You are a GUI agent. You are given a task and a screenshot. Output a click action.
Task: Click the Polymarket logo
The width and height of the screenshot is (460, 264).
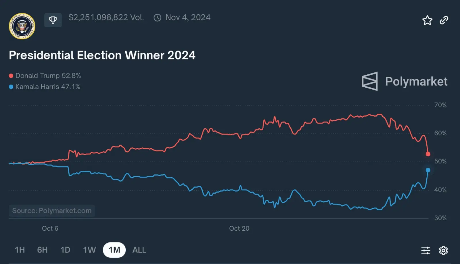(404, 82)
